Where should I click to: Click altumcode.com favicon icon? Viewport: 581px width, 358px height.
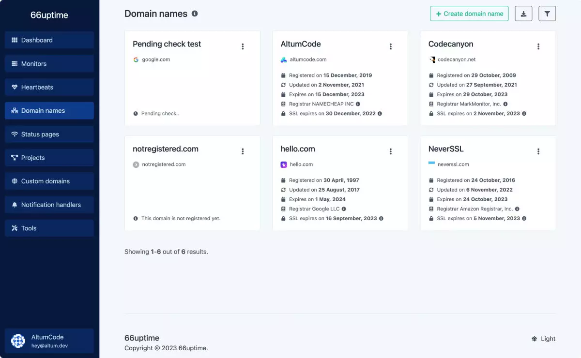click(284, 60)
